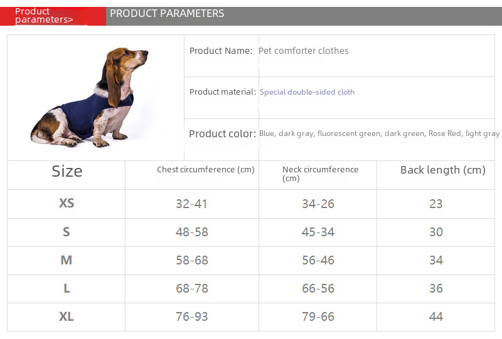Choose the S size row label

click(x=67, y=232)
